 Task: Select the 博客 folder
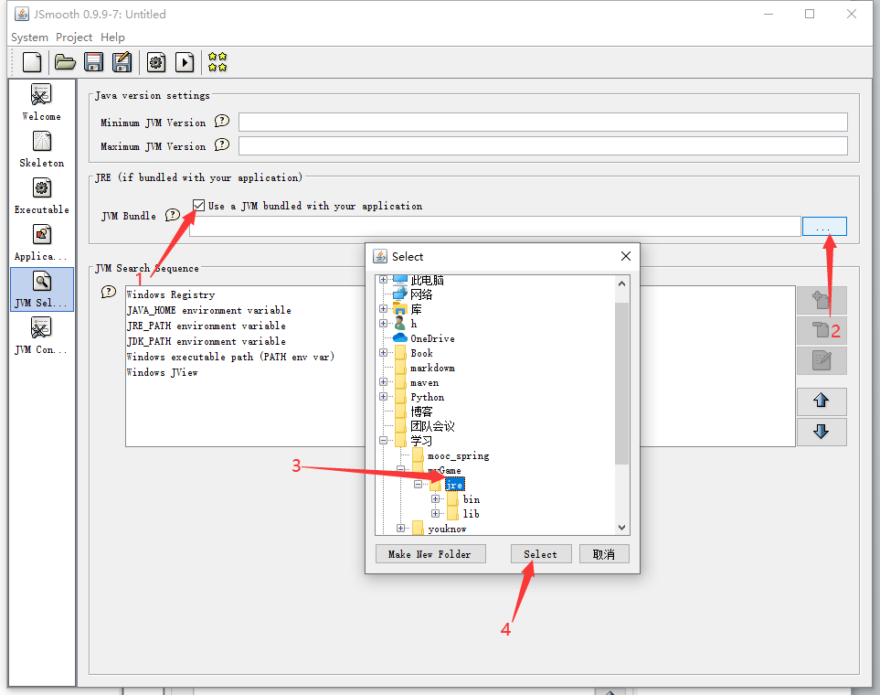(421, 412)
